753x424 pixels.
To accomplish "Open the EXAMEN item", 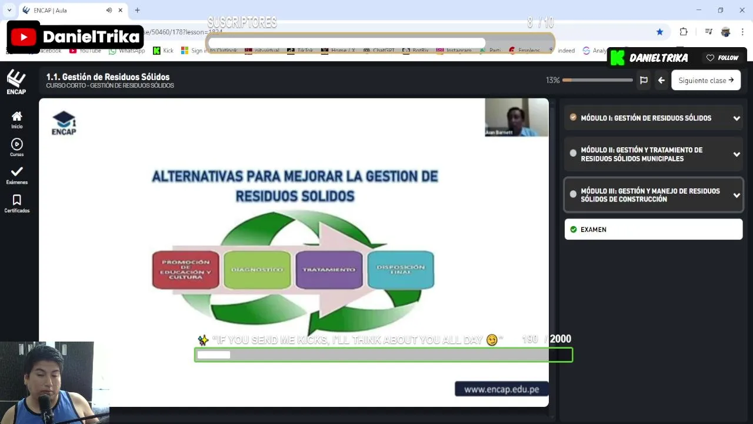I will [654, 229].
